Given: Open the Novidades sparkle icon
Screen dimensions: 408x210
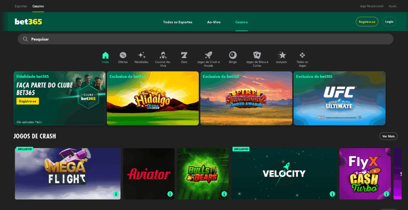Looking at the screenshot, I should tap(141, 55).
